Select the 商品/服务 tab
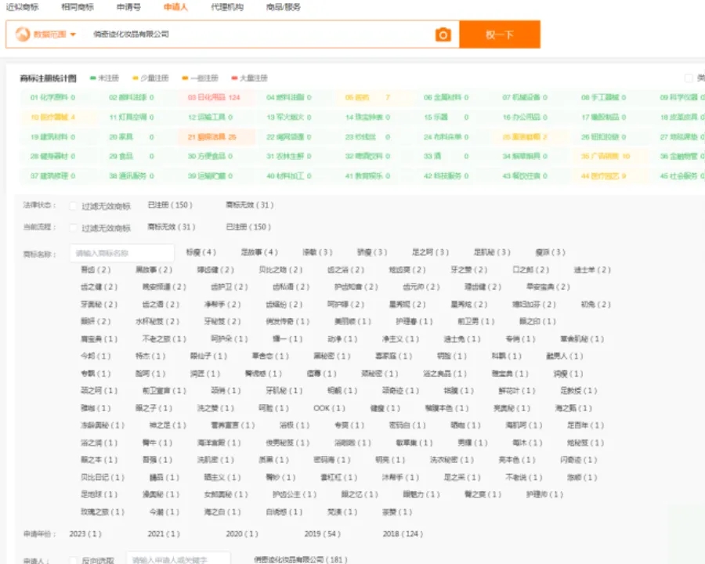Viewport: 705px width, 564px height. click(x=283, y=7)
